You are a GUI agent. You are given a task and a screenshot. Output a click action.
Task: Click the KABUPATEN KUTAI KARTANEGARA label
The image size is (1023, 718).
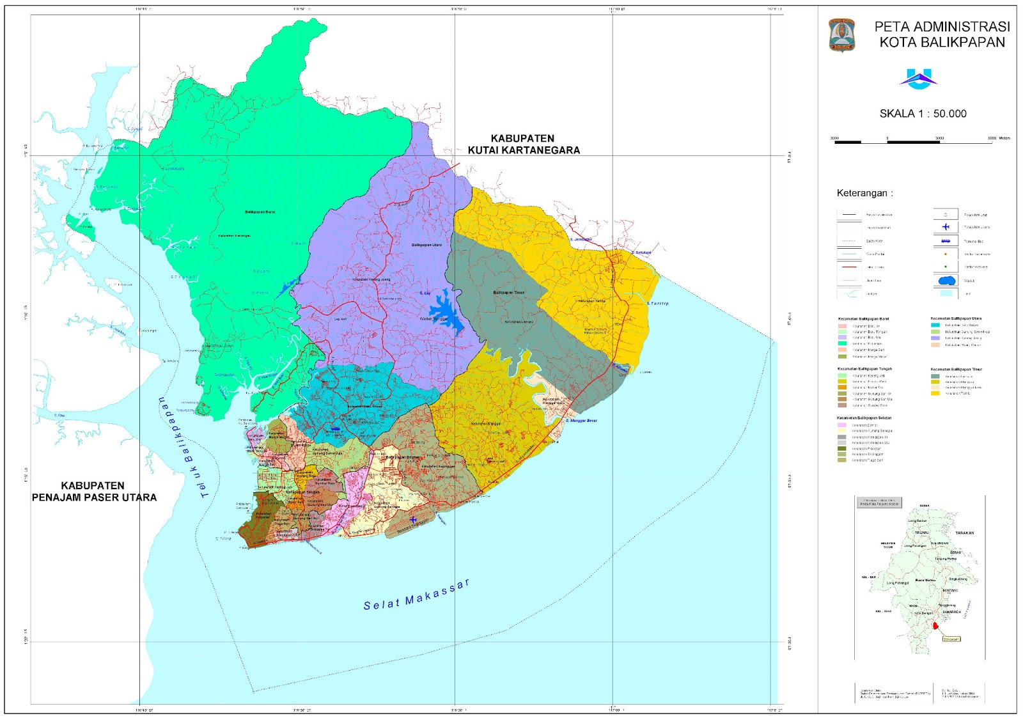tap(524, 144)
